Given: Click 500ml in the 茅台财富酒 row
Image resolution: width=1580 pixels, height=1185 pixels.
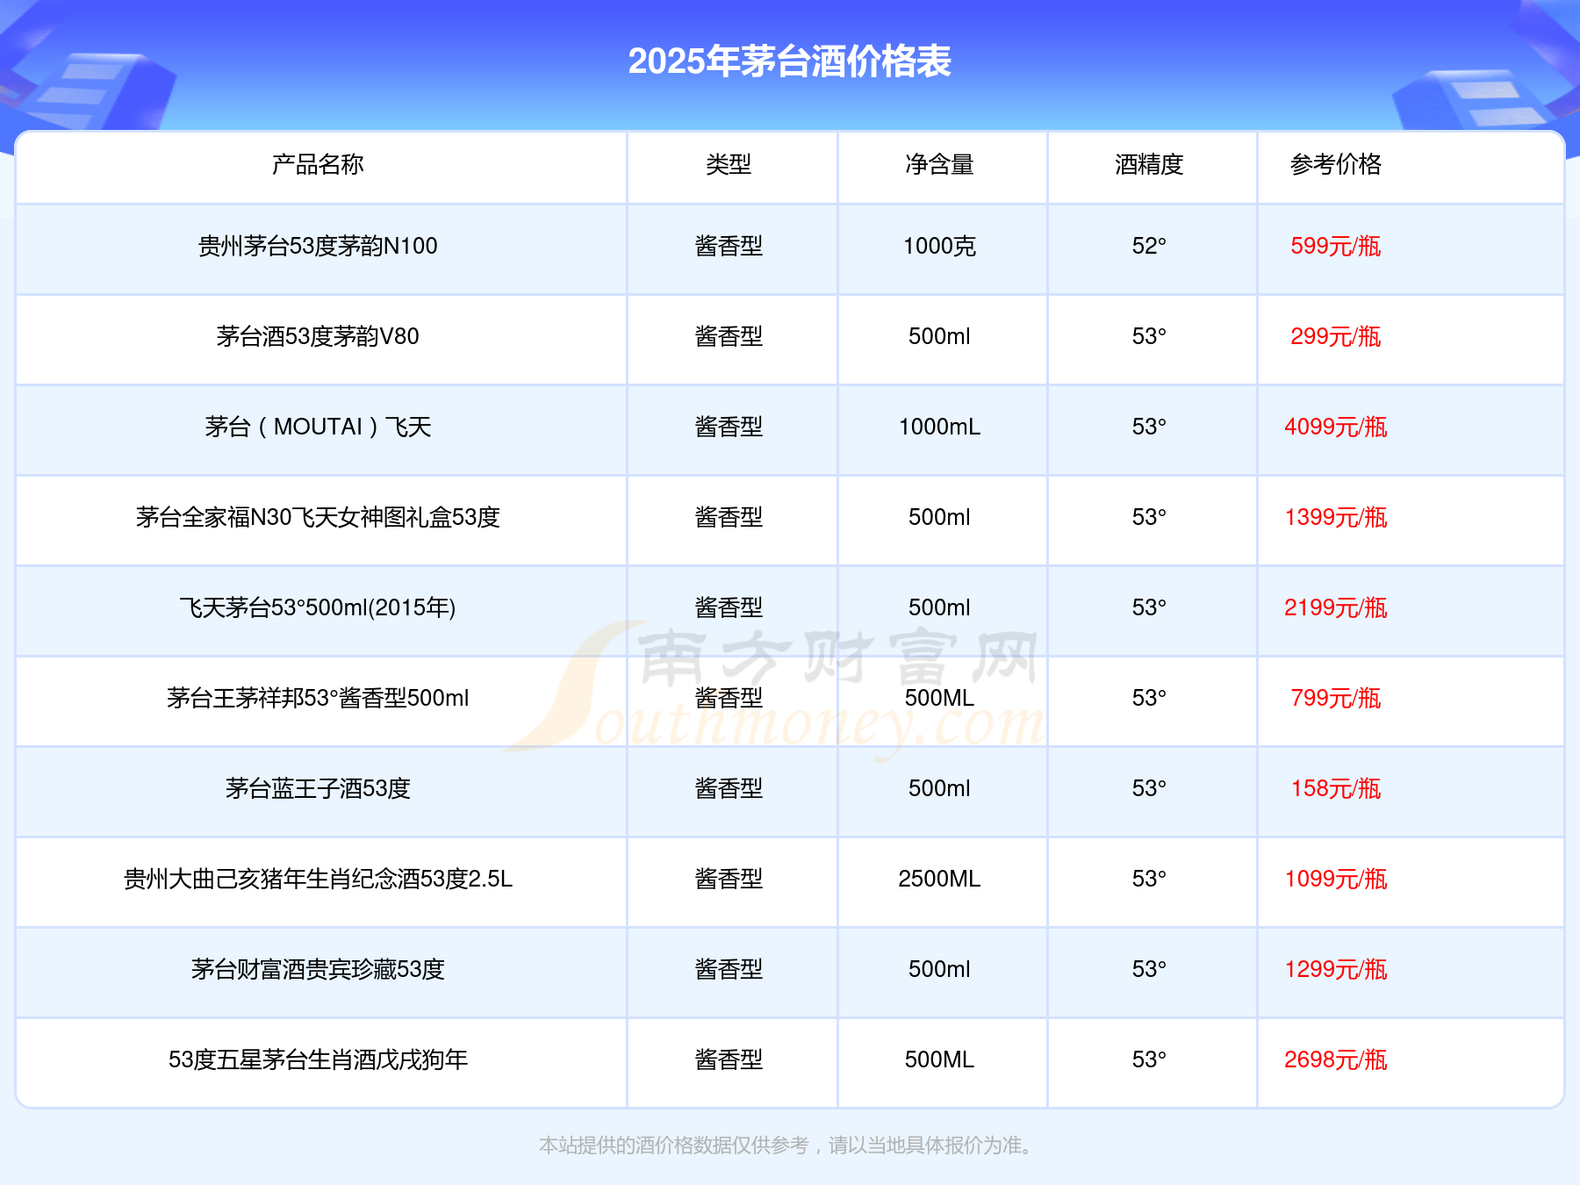Looking at the screenshot, I should tap(939, 969).
